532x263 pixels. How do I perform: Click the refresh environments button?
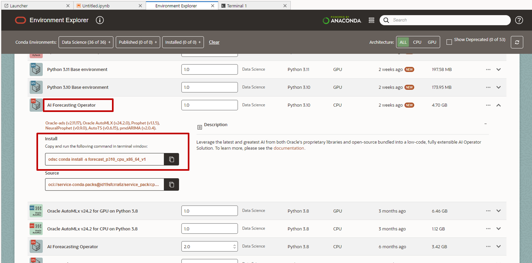coord(517,42)
